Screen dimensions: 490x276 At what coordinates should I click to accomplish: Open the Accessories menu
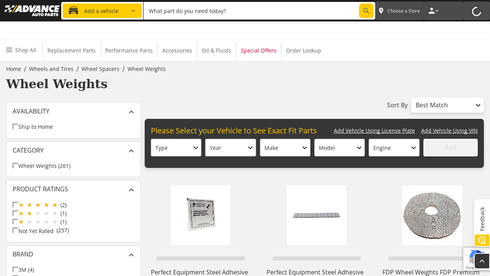[177, 50]
